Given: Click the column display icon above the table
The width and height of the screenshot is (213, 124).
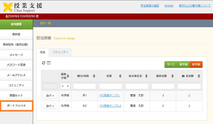Looking at the screenshot, I should [x=48, y=63].
